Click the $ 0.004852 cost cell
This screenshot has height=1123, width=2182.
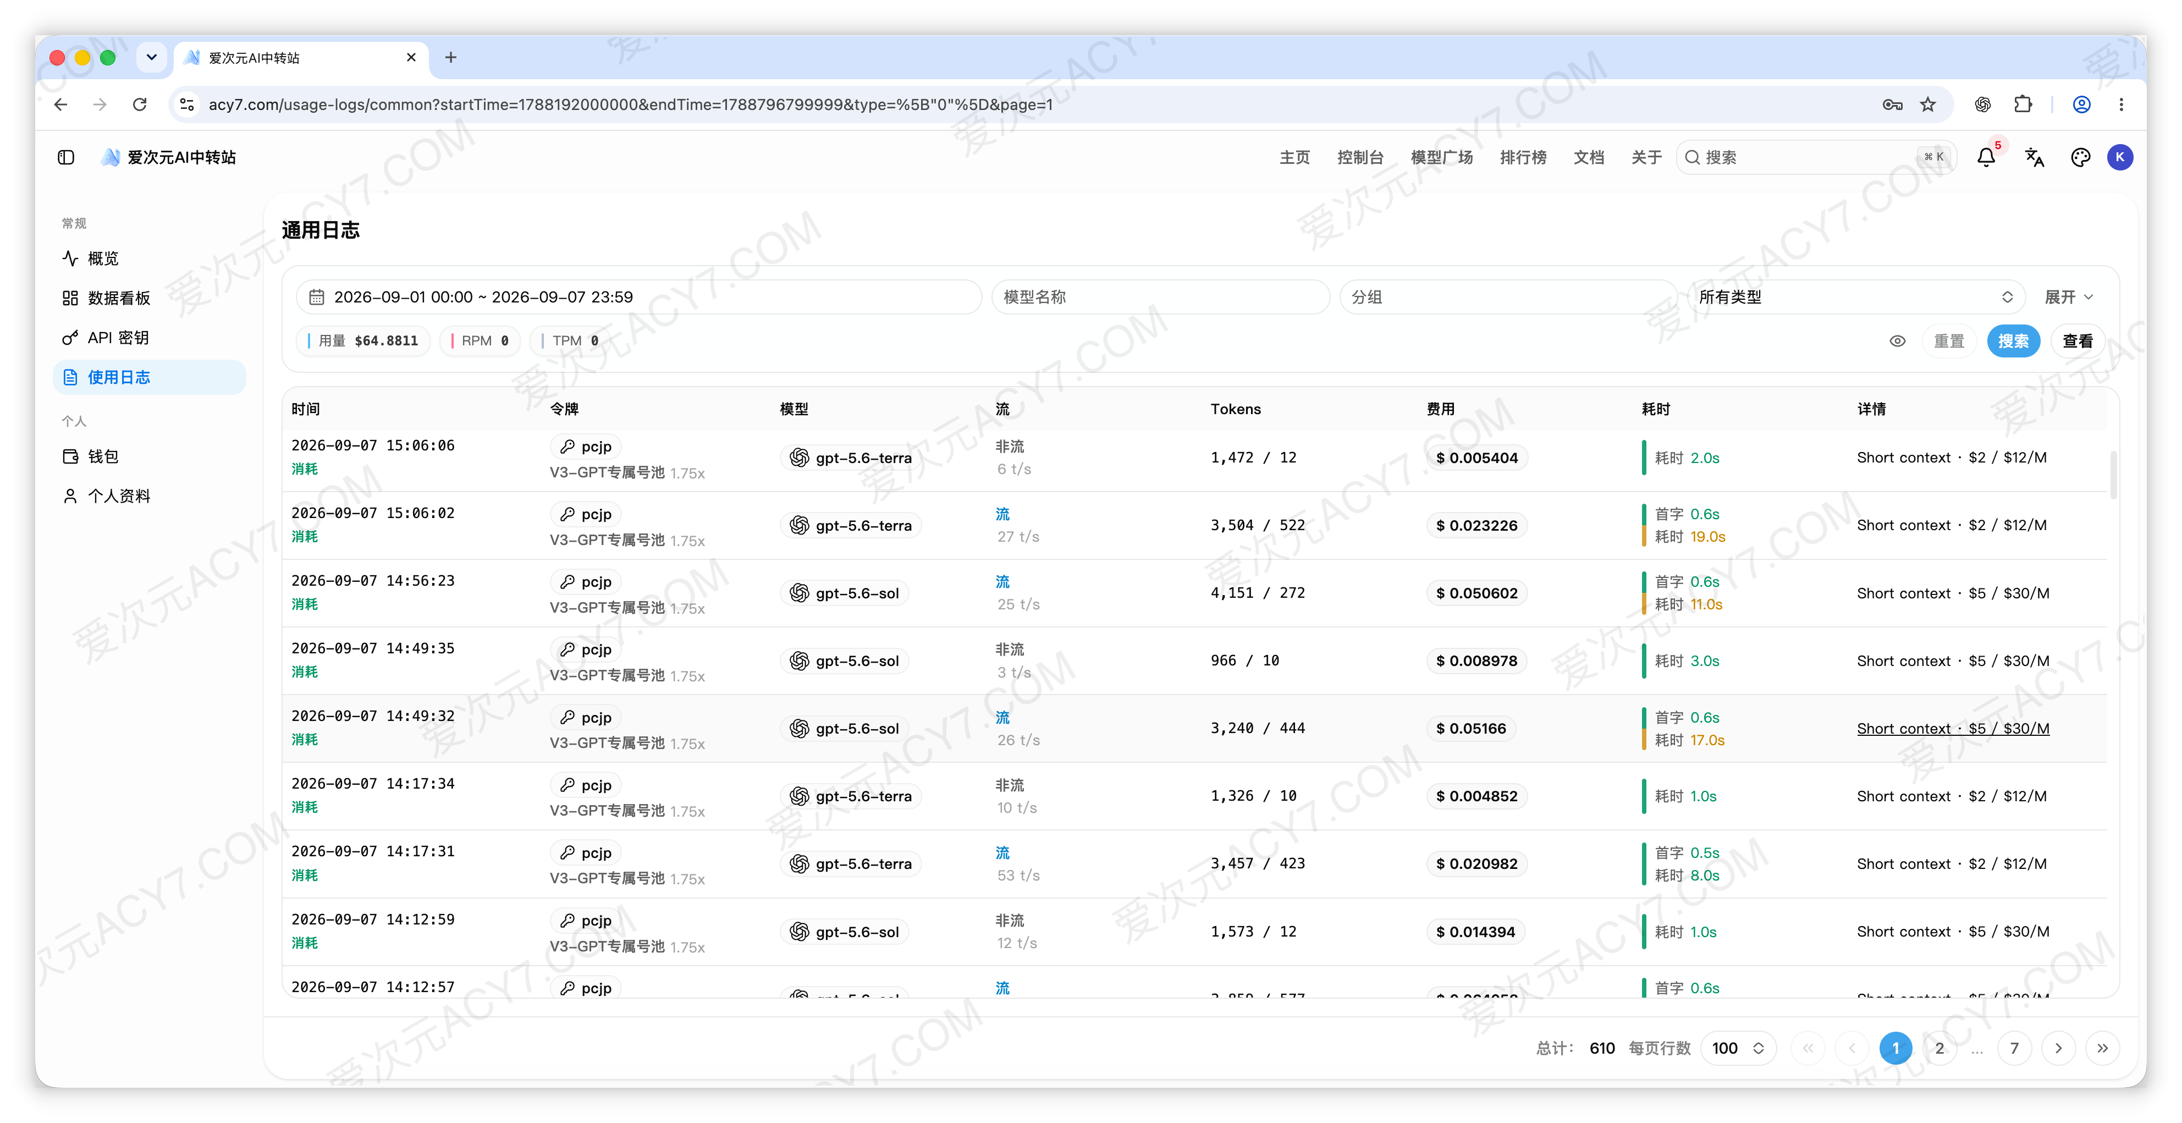(x=1477, y=797)
